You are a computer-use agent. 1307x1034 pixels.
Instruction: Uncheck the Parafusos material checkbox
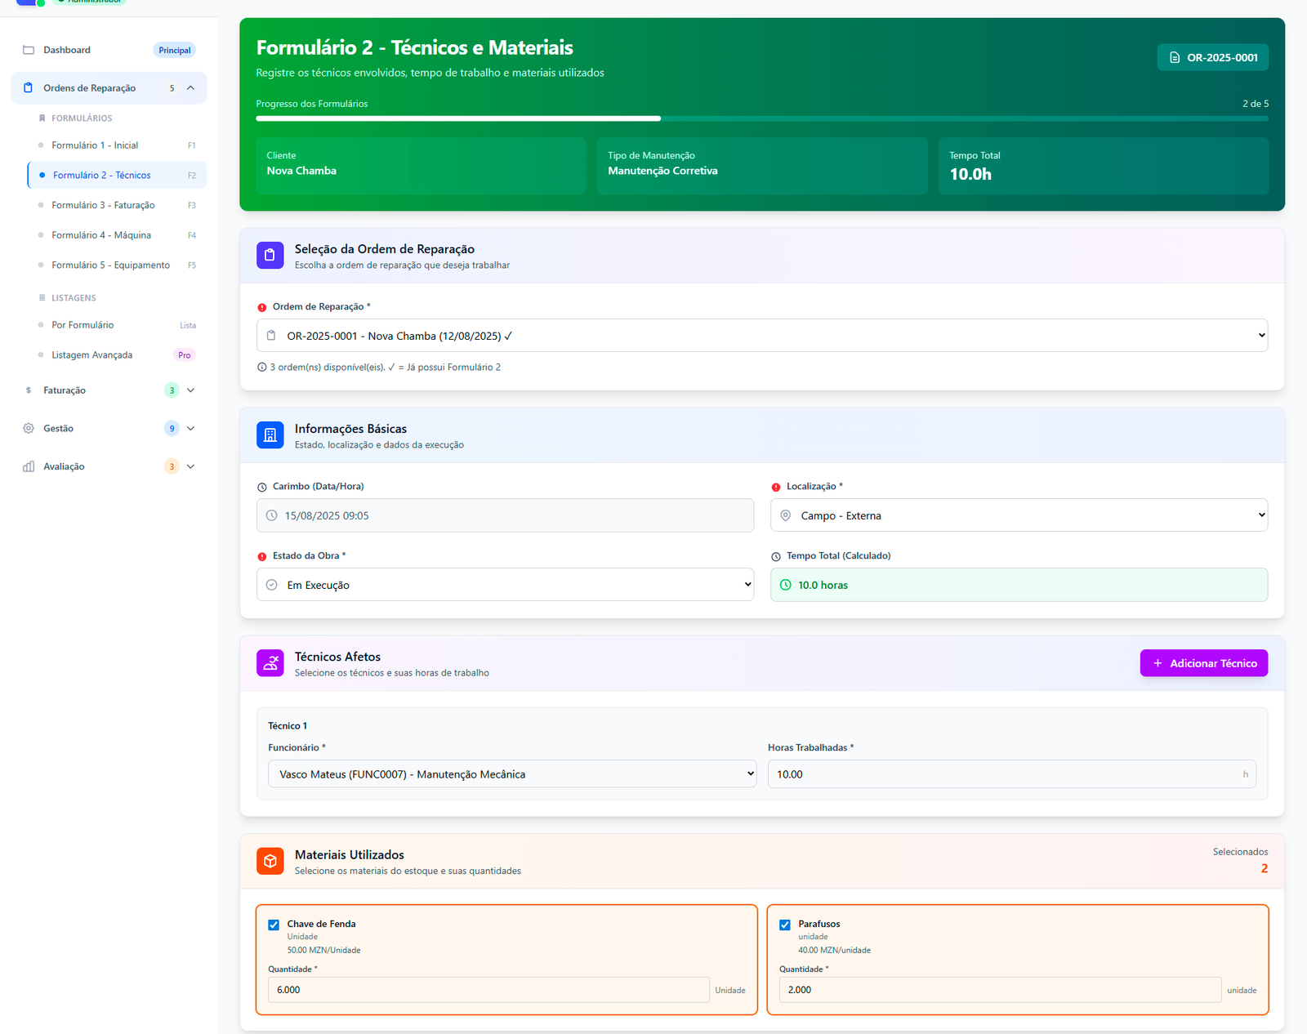(785, 925)
